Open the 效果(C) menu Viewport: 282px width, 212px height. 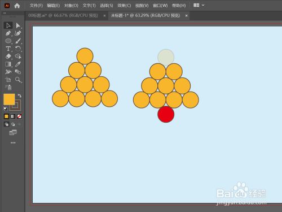[124, 6]
